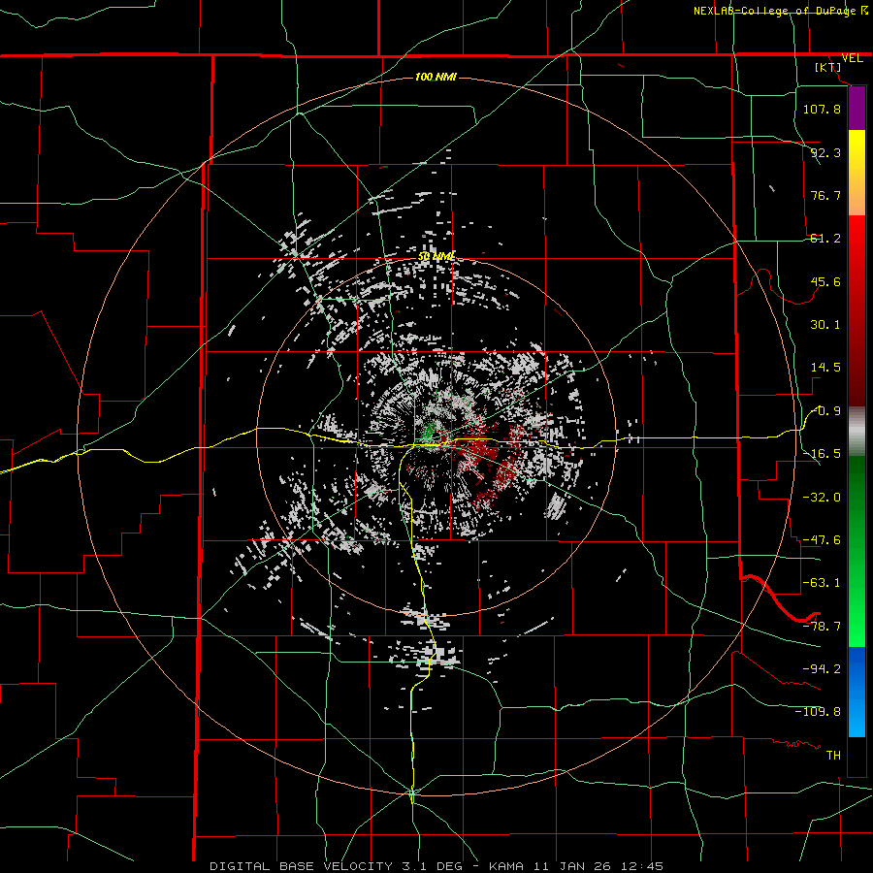Click the 45.6 legend value
Image resolution: width=873 pixels, height=873 pixels.
click(825, 281)
